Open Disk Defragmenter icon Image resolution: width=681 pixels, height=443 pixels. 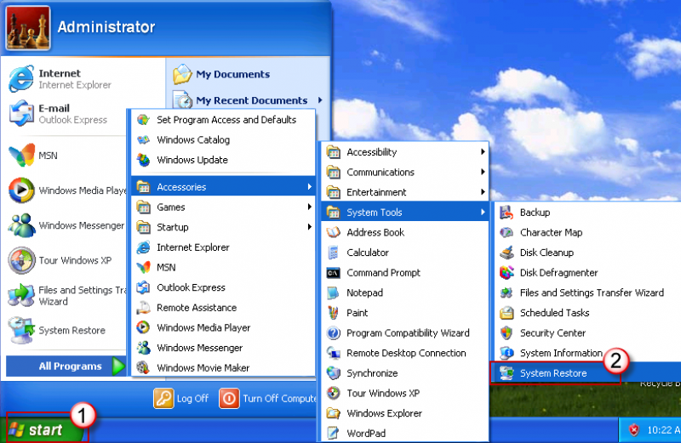pos(506,272)
